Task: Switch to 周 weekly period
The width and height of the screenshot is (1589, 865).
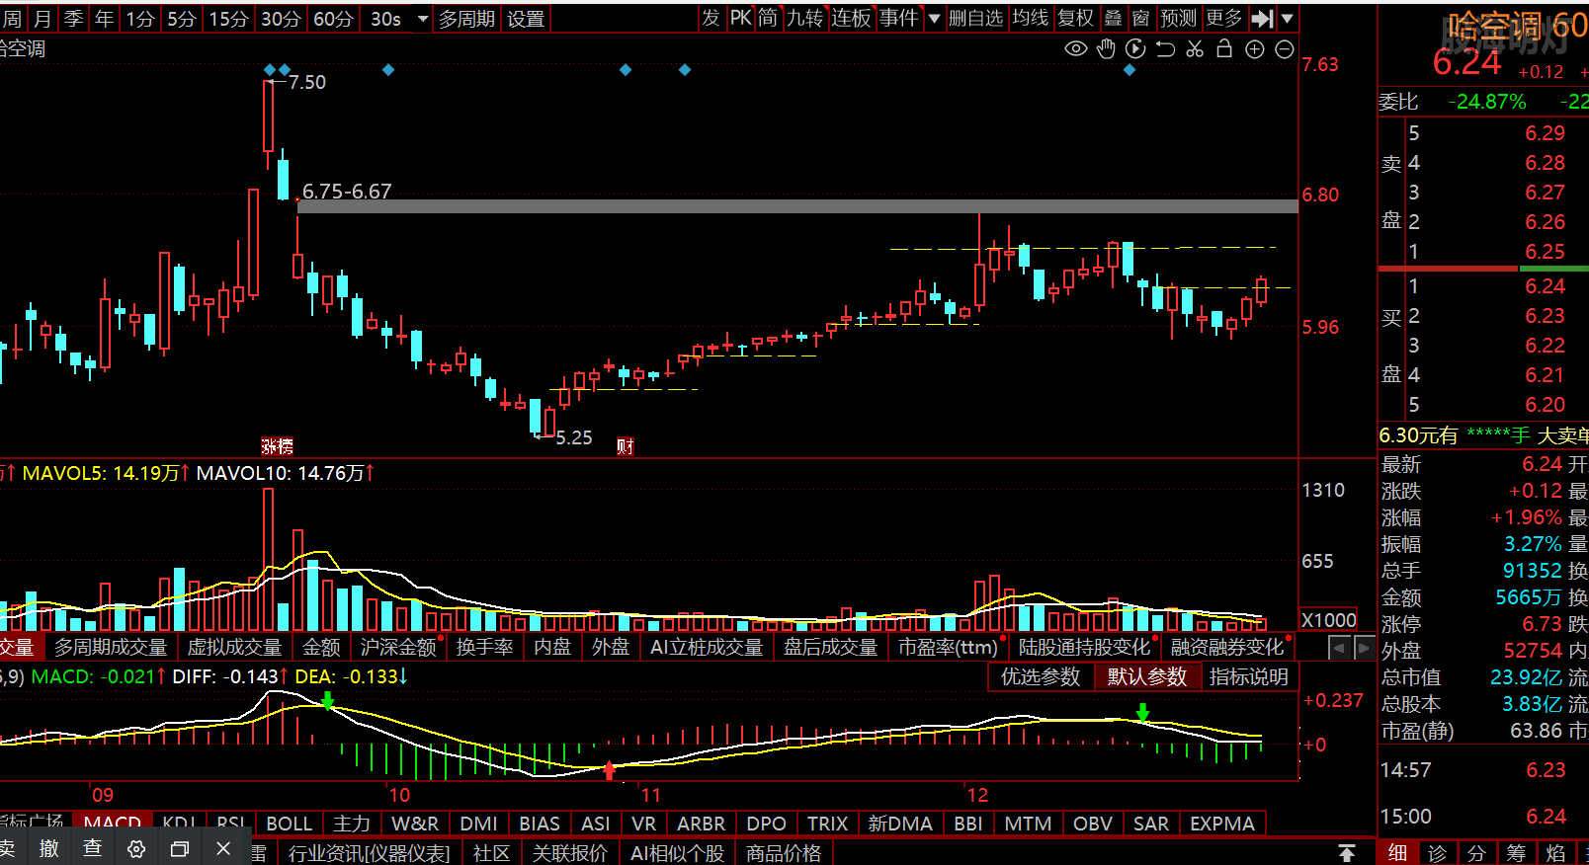Action: (12, 19)
